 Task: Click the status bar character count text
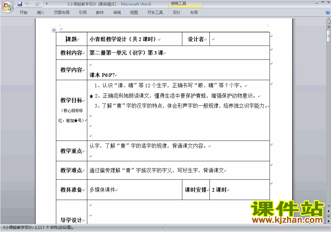(x=38, y=227)
